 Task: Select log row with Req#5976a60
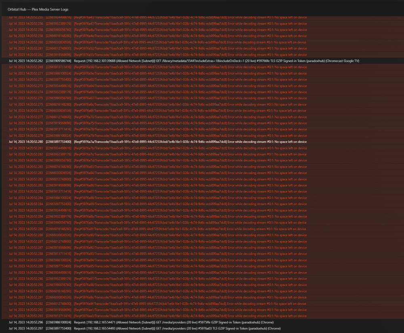point(202,80)
